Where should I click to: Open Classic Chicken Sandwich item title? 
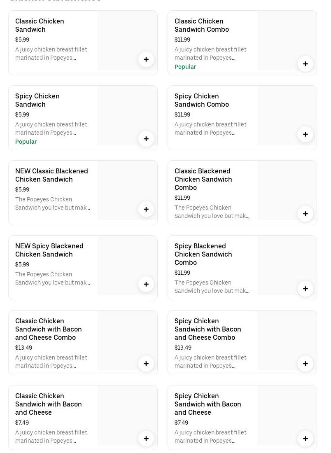[x=40, y=25]
